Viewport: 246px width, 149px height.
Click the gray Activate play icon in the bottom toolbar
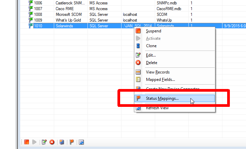tap(34, 142)
